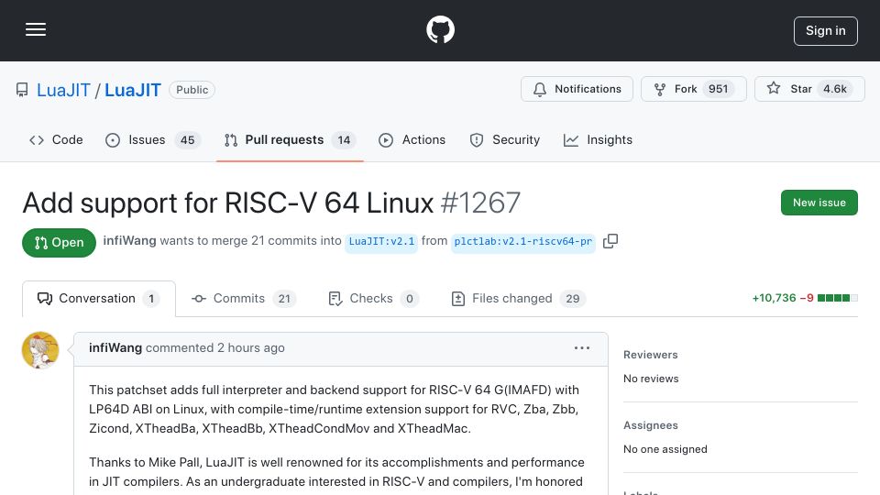Click the +10,736 additions count
Screen dimensions: 880x495
[x=774, y=298]
